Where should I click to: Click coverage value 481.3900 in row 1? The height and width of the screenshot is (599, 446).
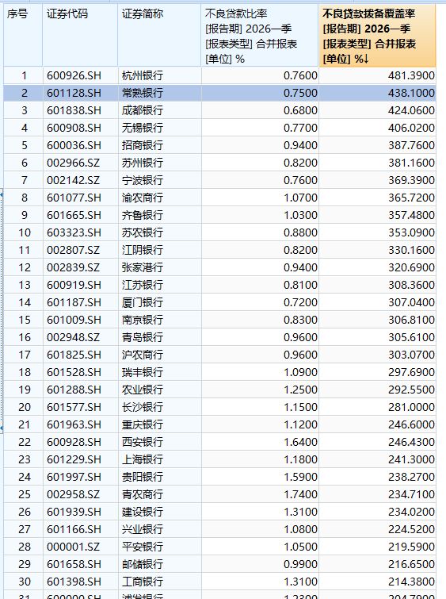coord(411,75)
